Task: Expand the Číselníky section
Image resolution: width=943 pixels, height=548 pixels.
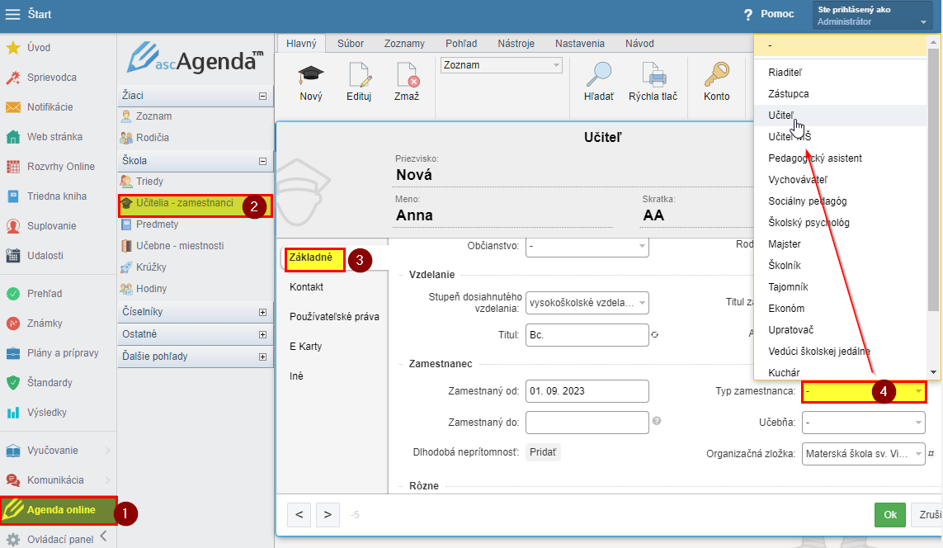Action: [x=262, y=313]
